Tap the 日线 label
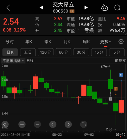The width and height of the screenshot is (127, 139). coord(30,61)
